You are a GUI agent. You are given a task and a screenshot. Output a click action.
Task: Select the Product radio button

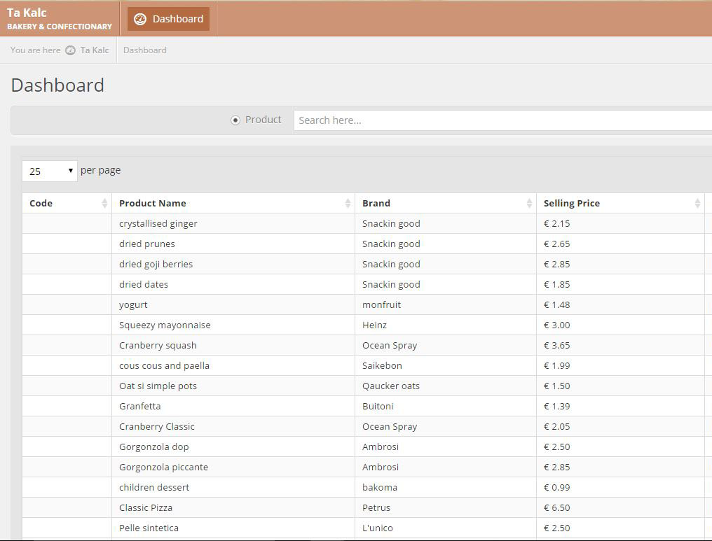point(235,120)
